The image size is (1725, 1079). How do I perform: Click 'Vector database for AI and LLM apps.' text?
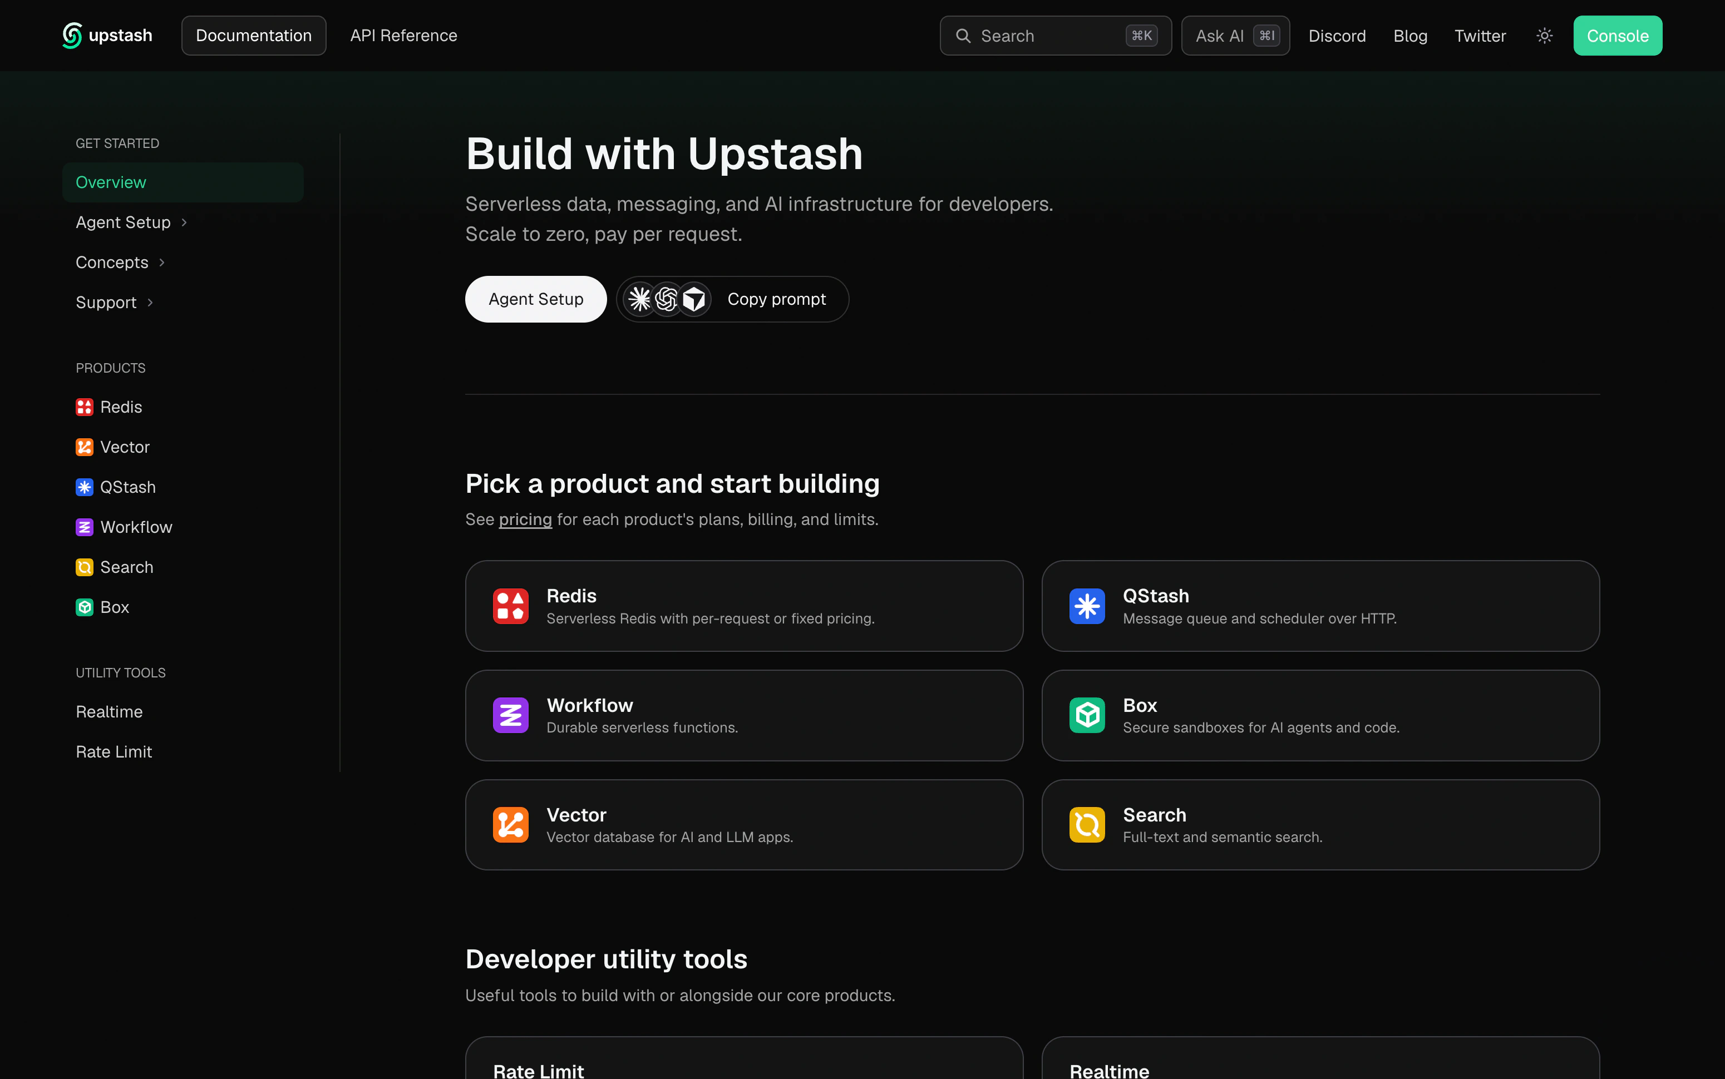pyautogui.click(x=670, y=837)
